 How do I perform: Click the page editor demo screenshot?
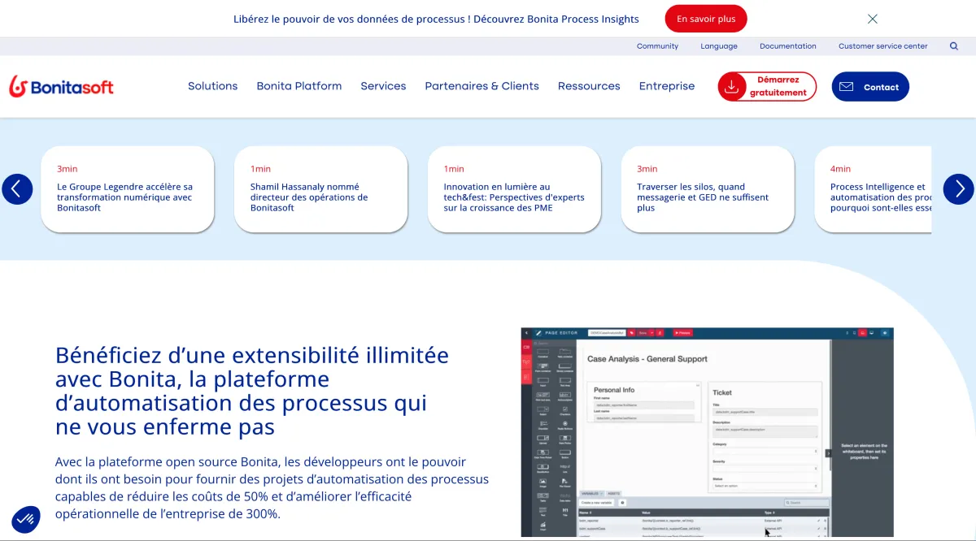708,432
